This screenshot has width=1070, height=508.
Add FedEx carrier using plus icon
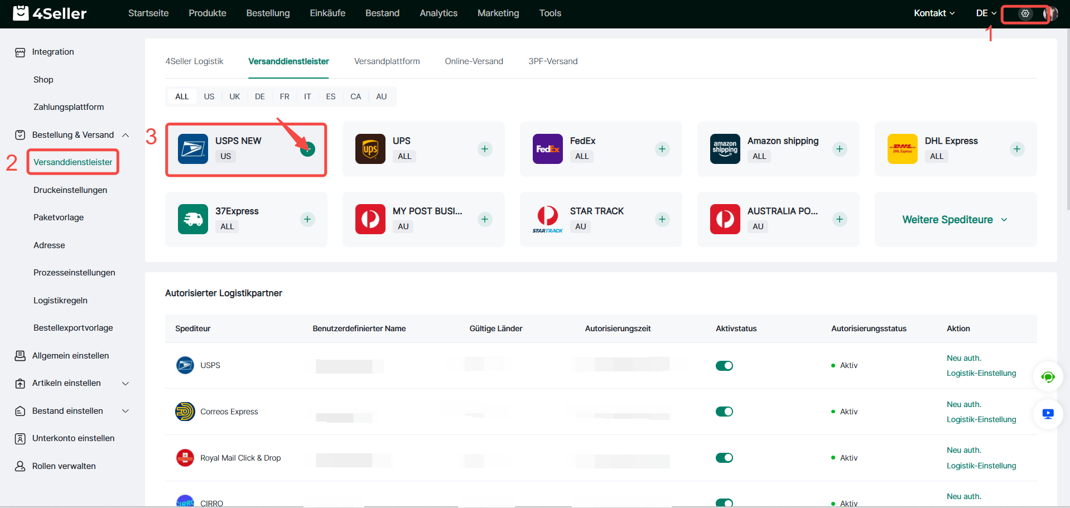(662, 149)
